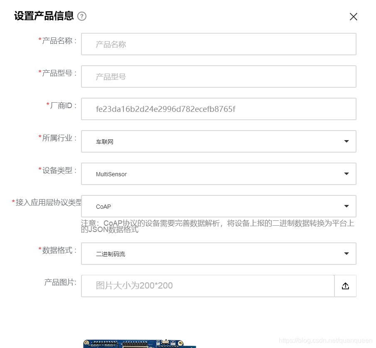Expand the 设备类型 dropdown showing MultiSensor
Viewport: 376px width, 348px height.
[219, 174]
